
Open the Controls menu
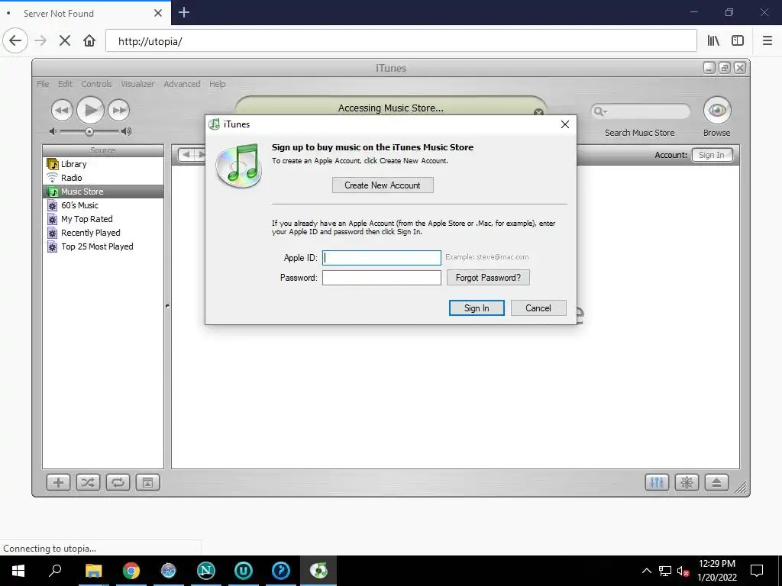pyautogui.click(x=96, y=84)
